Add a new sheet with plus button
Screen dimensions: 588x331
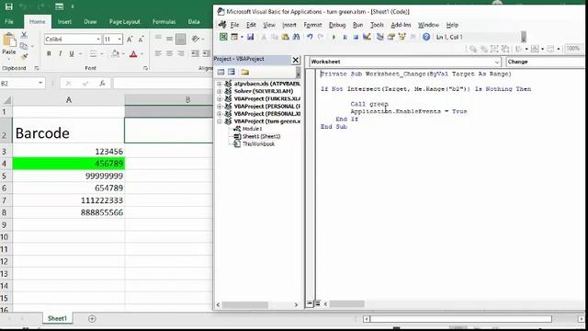(92, 319)
